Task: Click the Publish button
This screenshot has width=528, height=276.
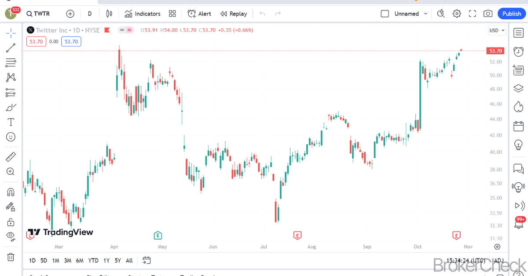Action: click(x=512, y=14)
